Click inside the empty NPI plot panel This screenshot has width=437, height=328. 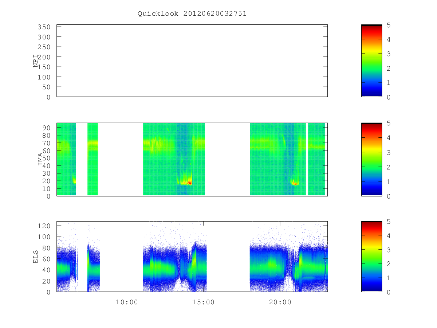[x=192, y=61]
